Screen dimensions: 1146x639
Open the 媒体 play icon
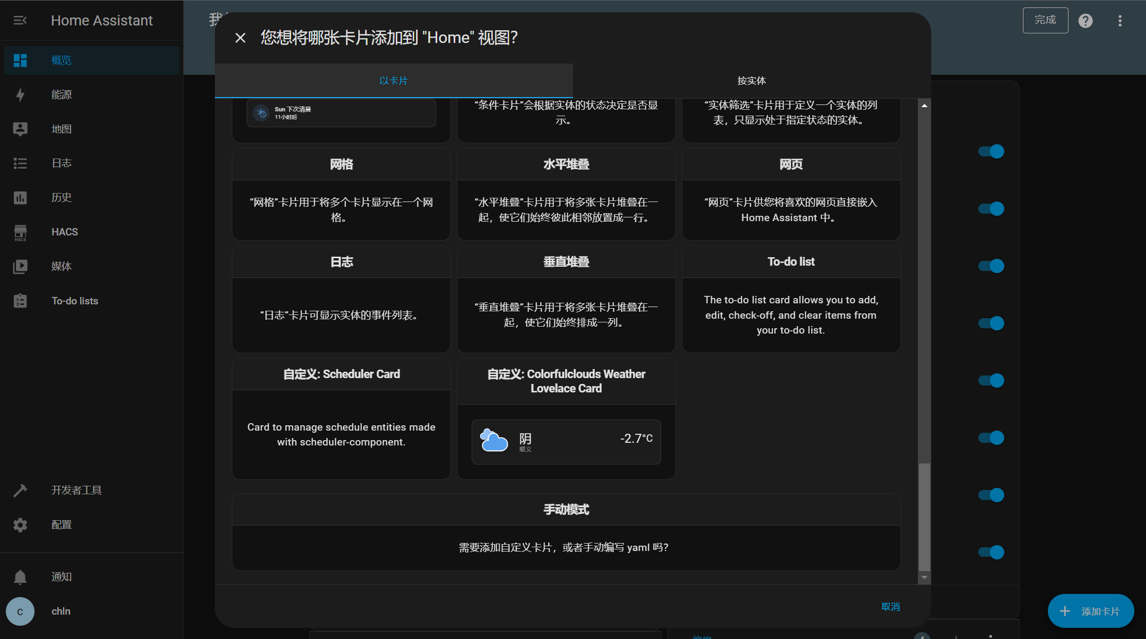(x=20, y=267)
